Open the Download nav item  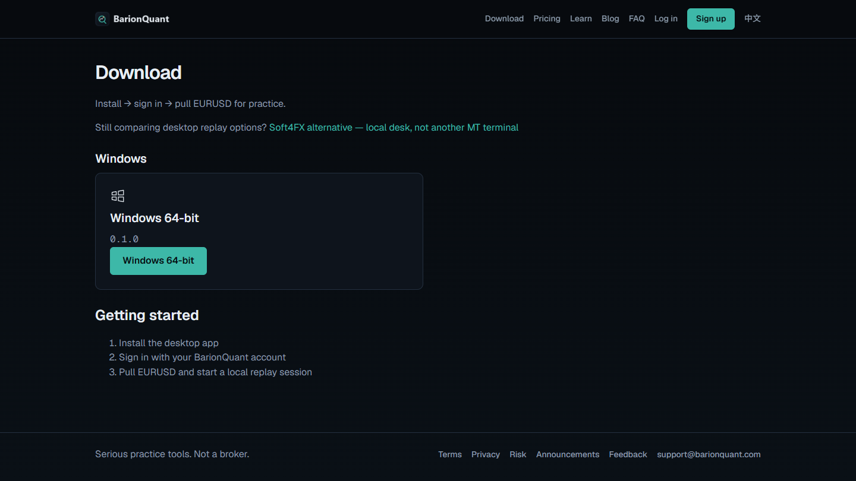(504, 18)
